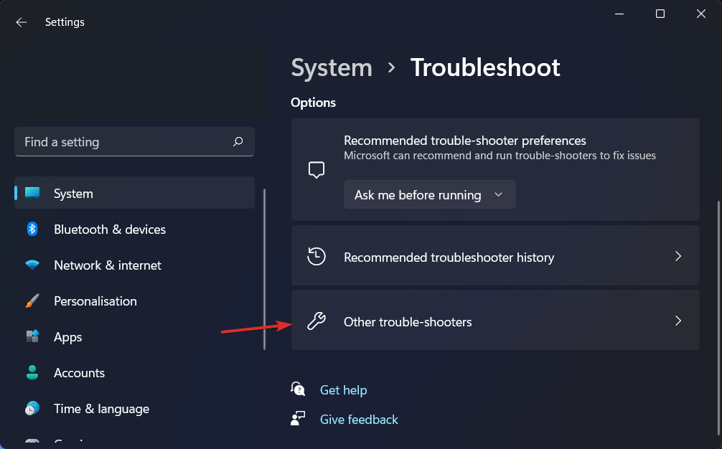Image resolution: width=722 pixels, height=449 pixels.
Task: Open the 'Ask me before running' dropdown
Action: (429, 194)
